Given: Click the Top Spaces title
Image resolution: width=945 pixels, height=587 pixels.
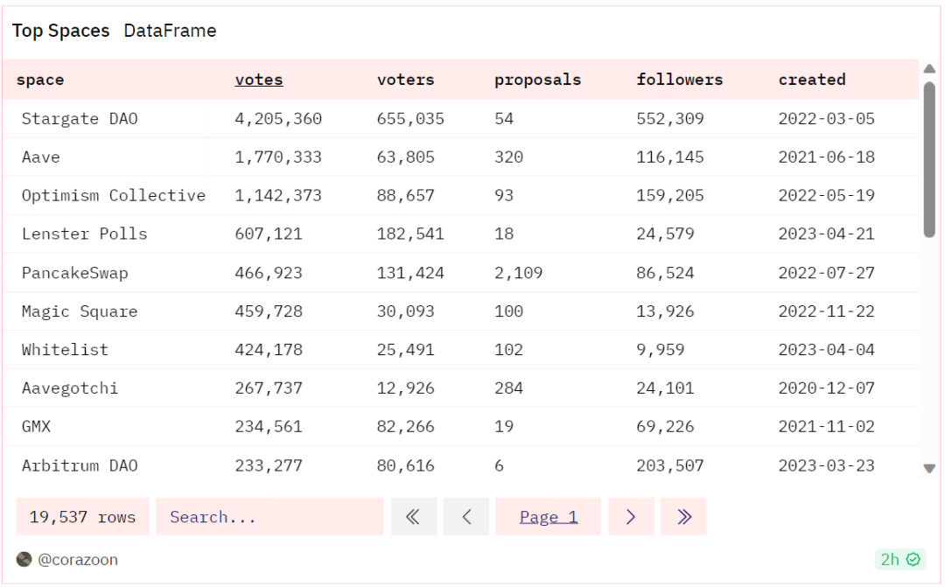Looking at the screenshot, I should click(x=61, y=31).
